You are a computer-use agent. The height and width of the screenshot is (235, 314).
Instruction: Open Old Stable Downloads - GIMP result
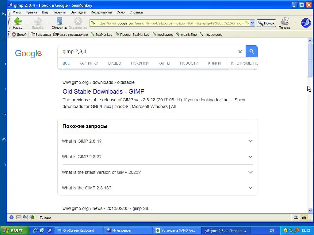(103, 91)
